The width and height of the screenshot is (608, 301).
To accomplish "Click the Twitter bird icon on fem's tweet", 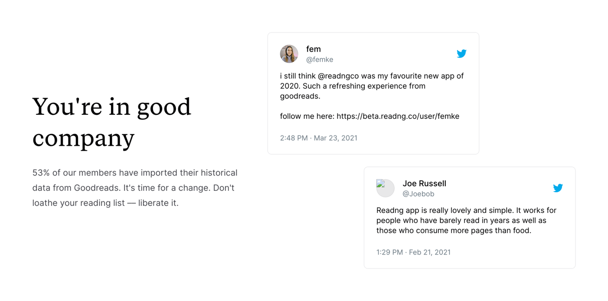I will click(x=461, y=54).
